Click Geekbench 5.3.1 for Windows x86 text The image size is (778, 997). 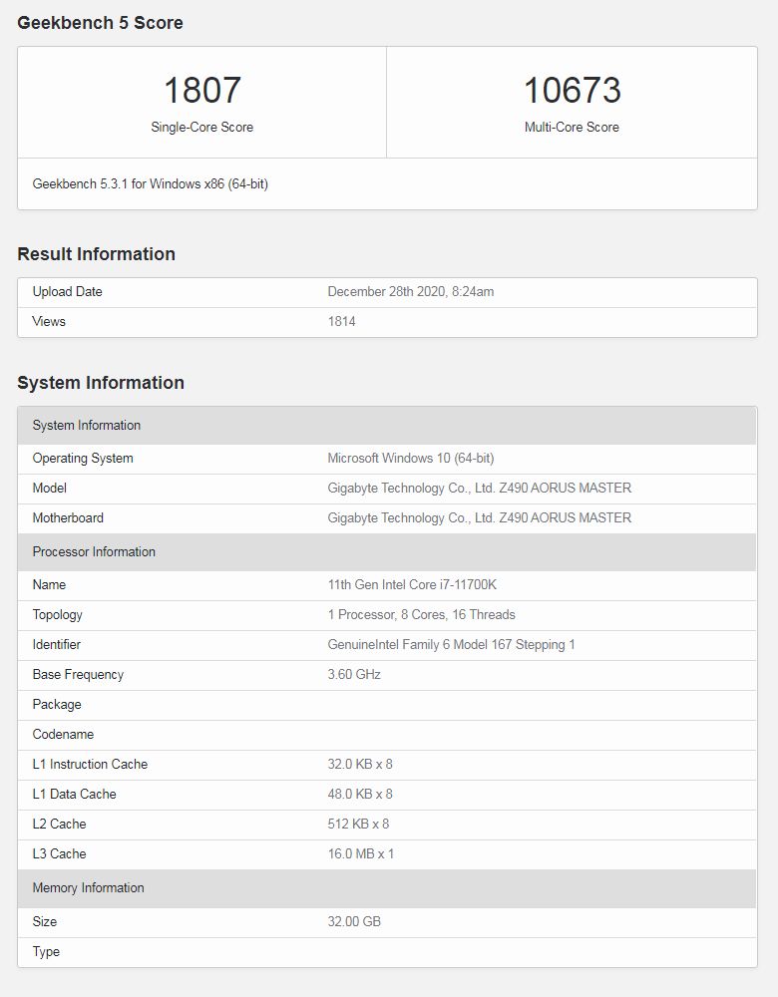click(x=151, y=183)
